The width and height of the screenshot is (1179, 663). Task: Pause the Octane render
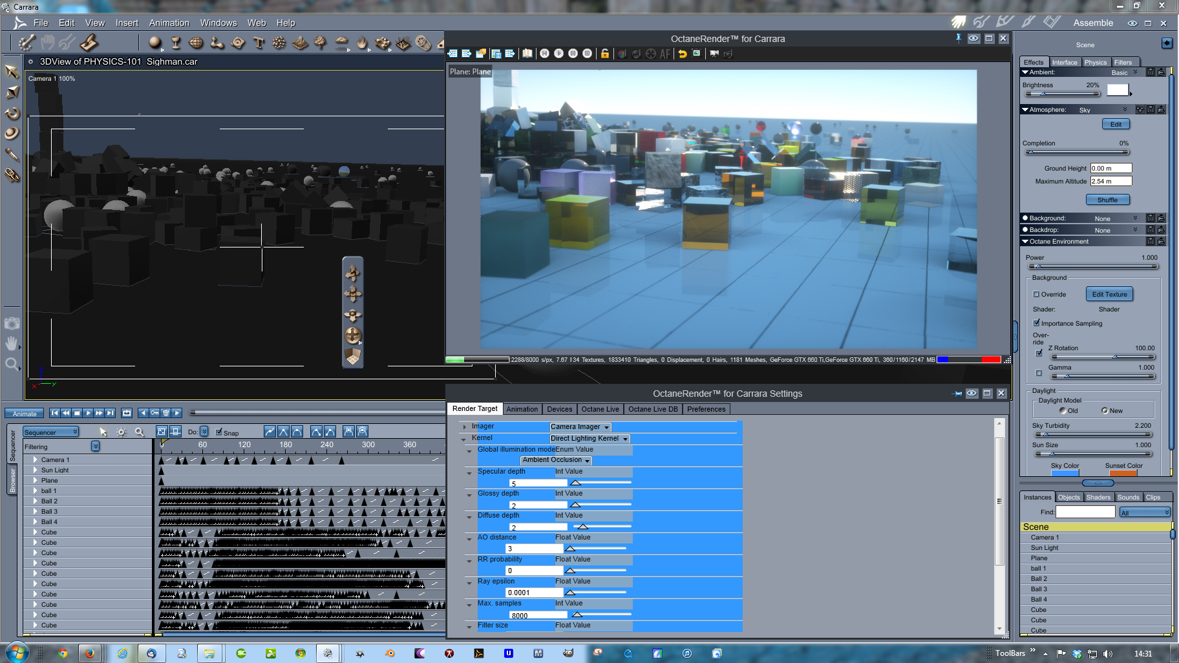click(x=573, y=54)
